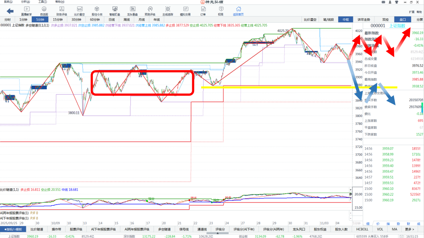424x238 pixels.
Task: Select the HCBOLL indicator tab
Action: (x=362, y=229)
